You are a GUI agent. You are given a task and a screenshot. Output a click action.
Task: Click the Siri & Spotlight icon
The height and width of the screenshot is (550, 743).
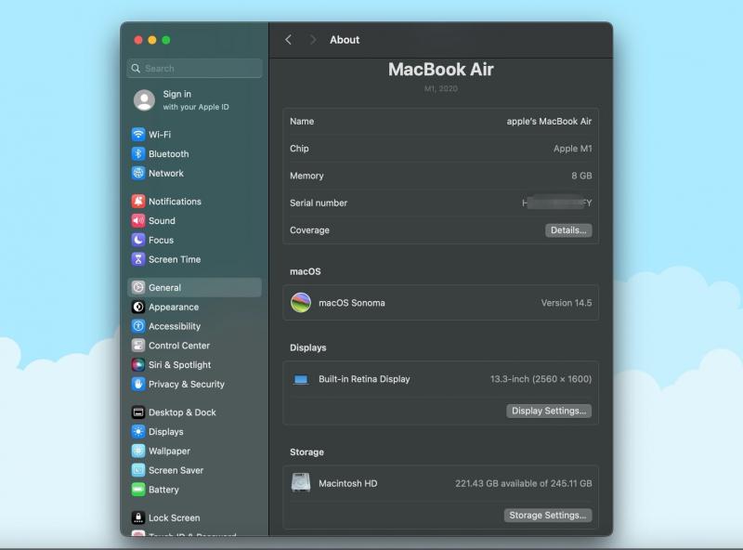[x=137, y=364]
